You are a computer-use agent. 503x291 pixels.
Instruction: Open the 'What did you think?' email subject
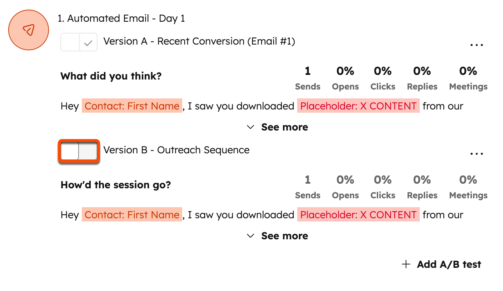pyautogui.click(x=111, y=76)
